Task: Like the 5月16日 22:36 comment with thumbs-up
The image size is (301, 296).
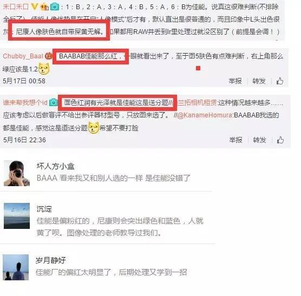Action: (280, 140)
